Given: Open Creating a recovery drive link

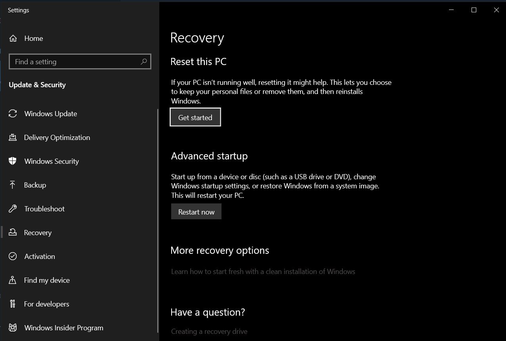Looking at the screenshot, I should (x=209, y=331).
